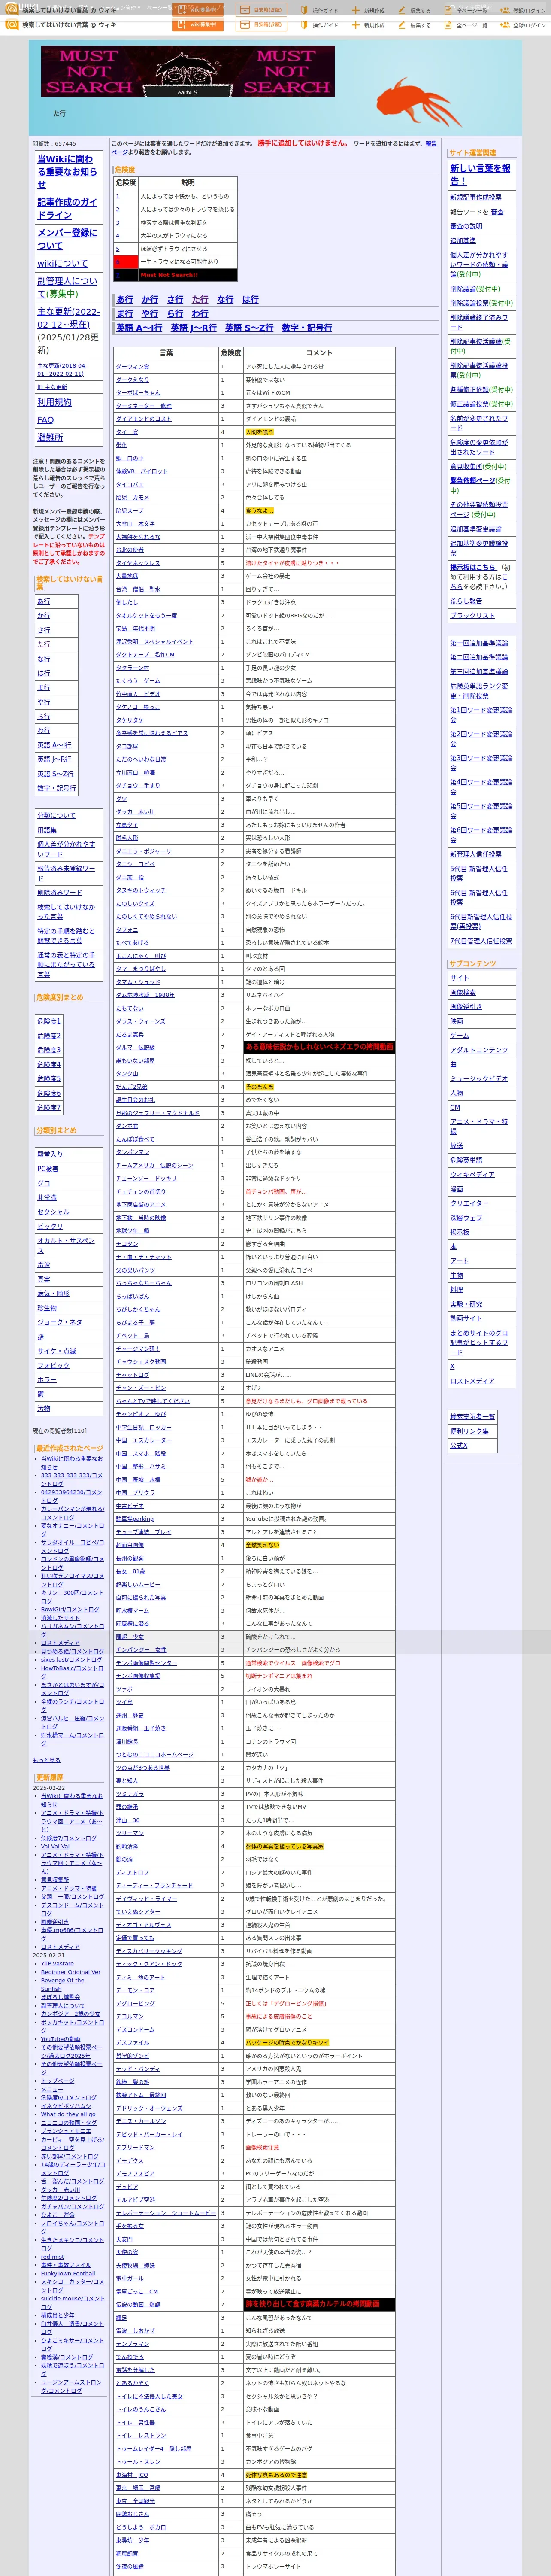This screenshot has width=551, height=2576.
Task: Open danger level 1 in the 危険度 legend table
Action: click(117, 197)
